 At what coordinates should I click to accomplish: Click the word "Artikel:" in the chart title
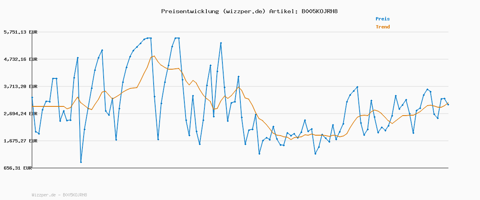(x=282, y=11)
